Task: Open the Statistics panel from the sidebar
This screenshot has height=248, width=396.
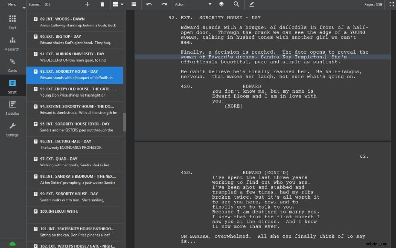Action: point(12,107)
